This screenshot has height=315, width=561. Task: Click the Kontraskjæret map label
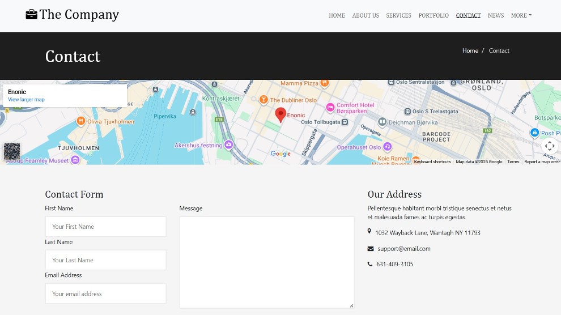point(221,99)
